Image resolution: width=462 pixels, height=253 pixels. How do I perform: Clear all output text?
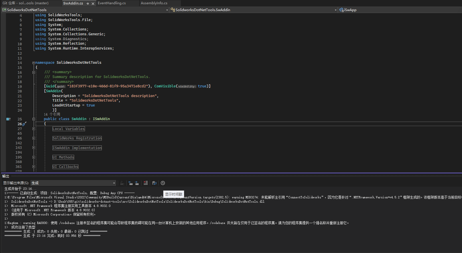146,183
